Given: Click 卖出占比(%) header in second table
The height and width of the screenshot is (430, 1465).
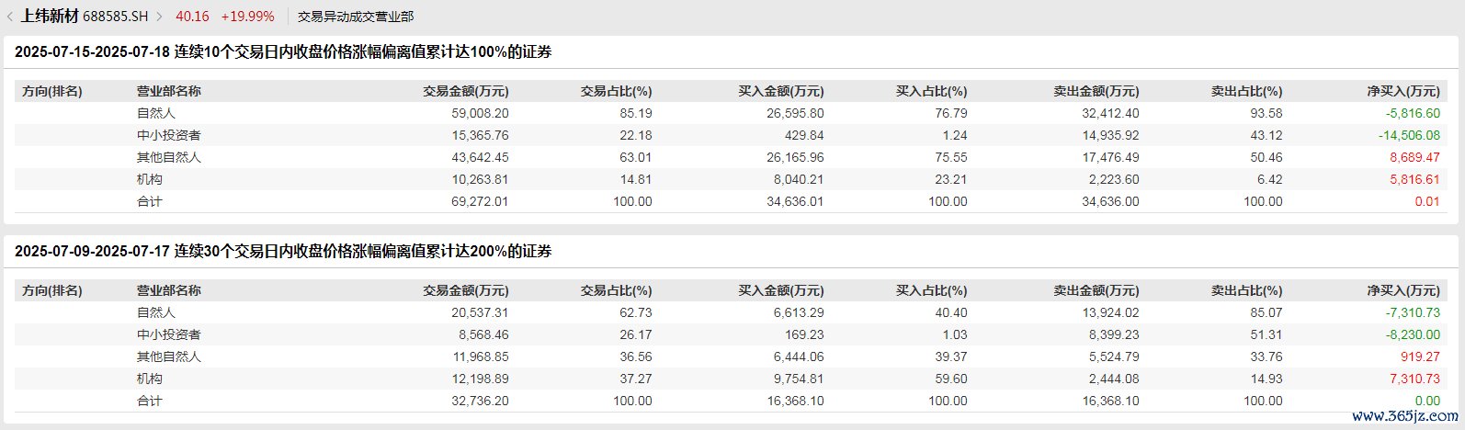Looking at the screenshot, I should (x=1246, y=290).
